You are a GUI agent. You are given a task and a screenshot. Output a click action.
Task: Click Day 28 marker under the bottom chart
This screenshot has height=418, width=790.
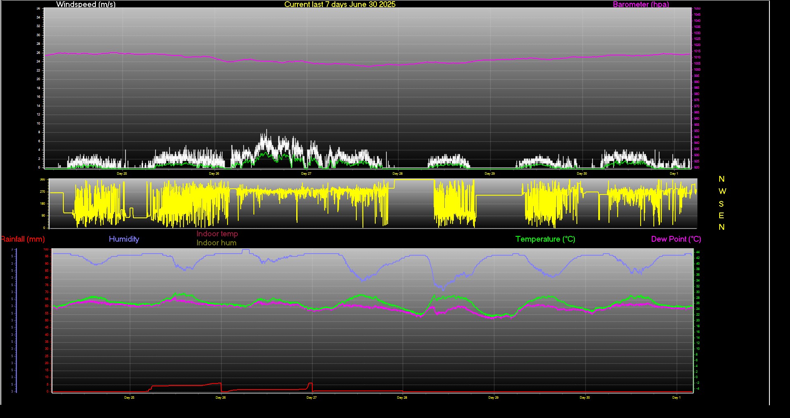[402, 398]
